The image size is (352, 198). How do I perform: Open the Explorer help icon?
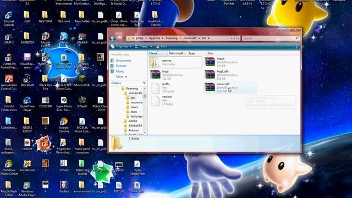click(x=296, y=46)
